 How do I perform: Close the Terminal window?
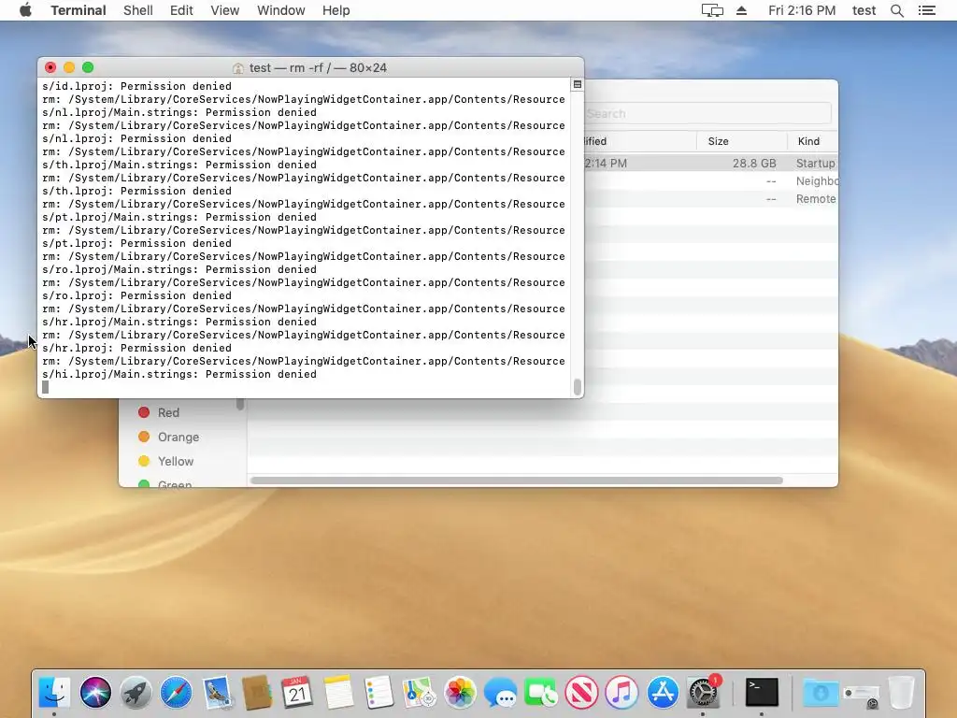pyautogui.click(x=50, y=67)
